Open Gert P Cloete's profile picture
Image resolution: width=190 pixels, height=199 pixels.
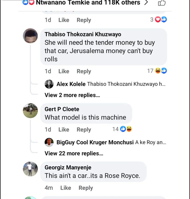(30, 111)
